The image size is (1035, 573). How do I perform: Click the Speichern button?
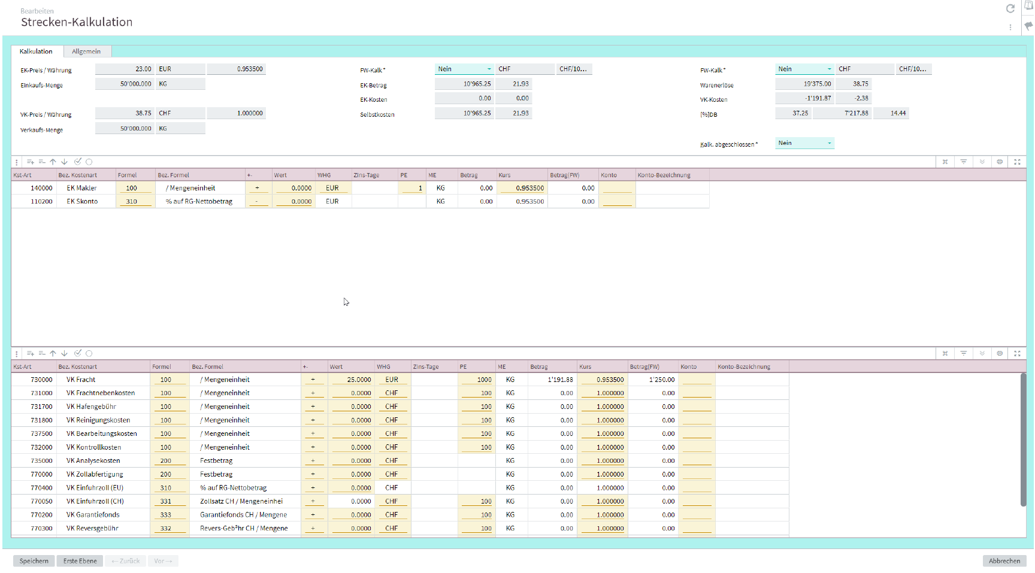coord(34,561)
